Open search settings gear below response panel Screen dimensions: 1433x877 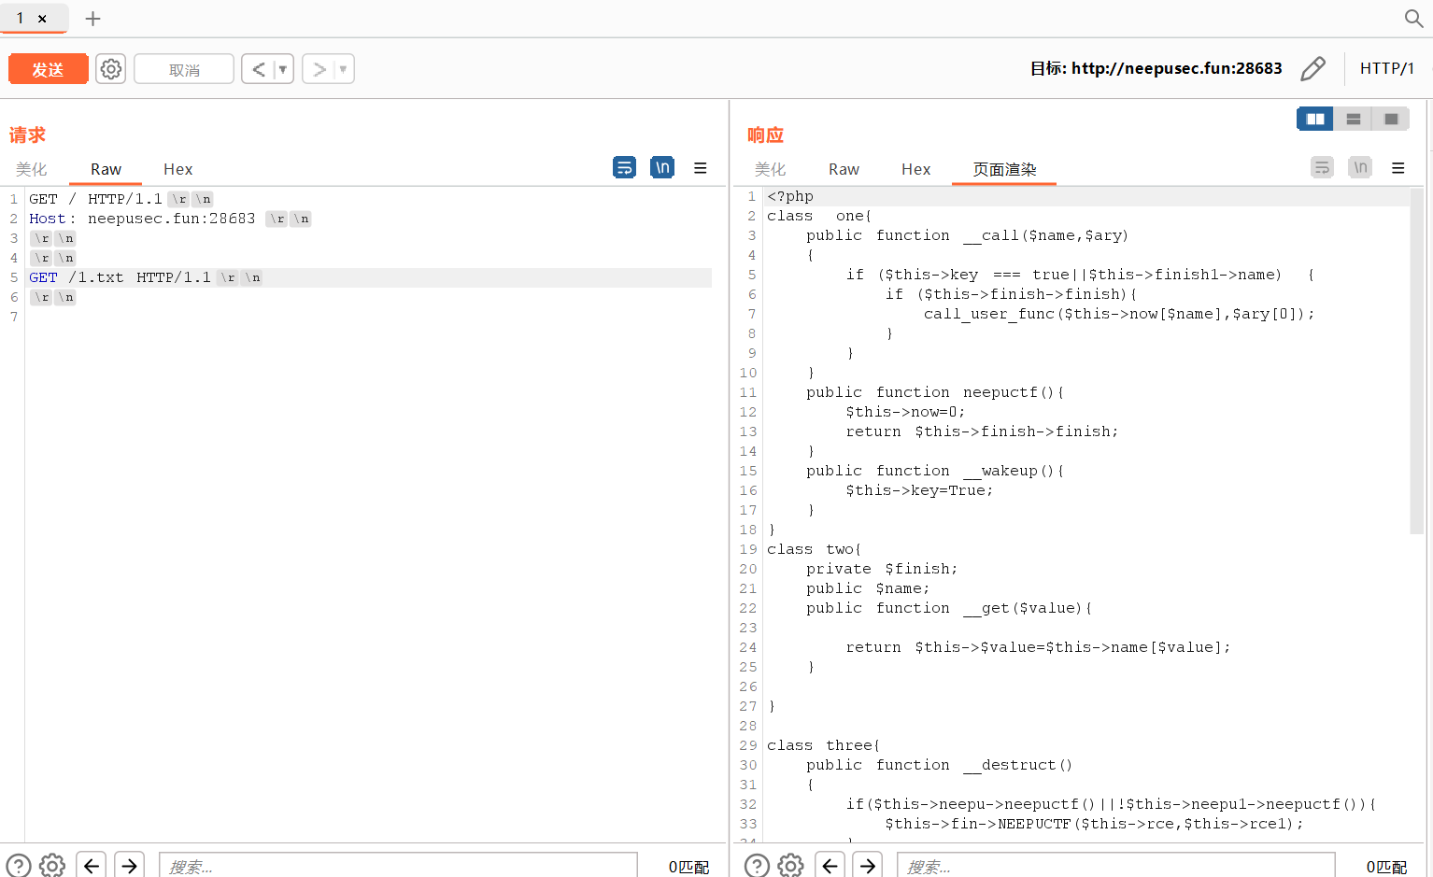coord(790,866)
